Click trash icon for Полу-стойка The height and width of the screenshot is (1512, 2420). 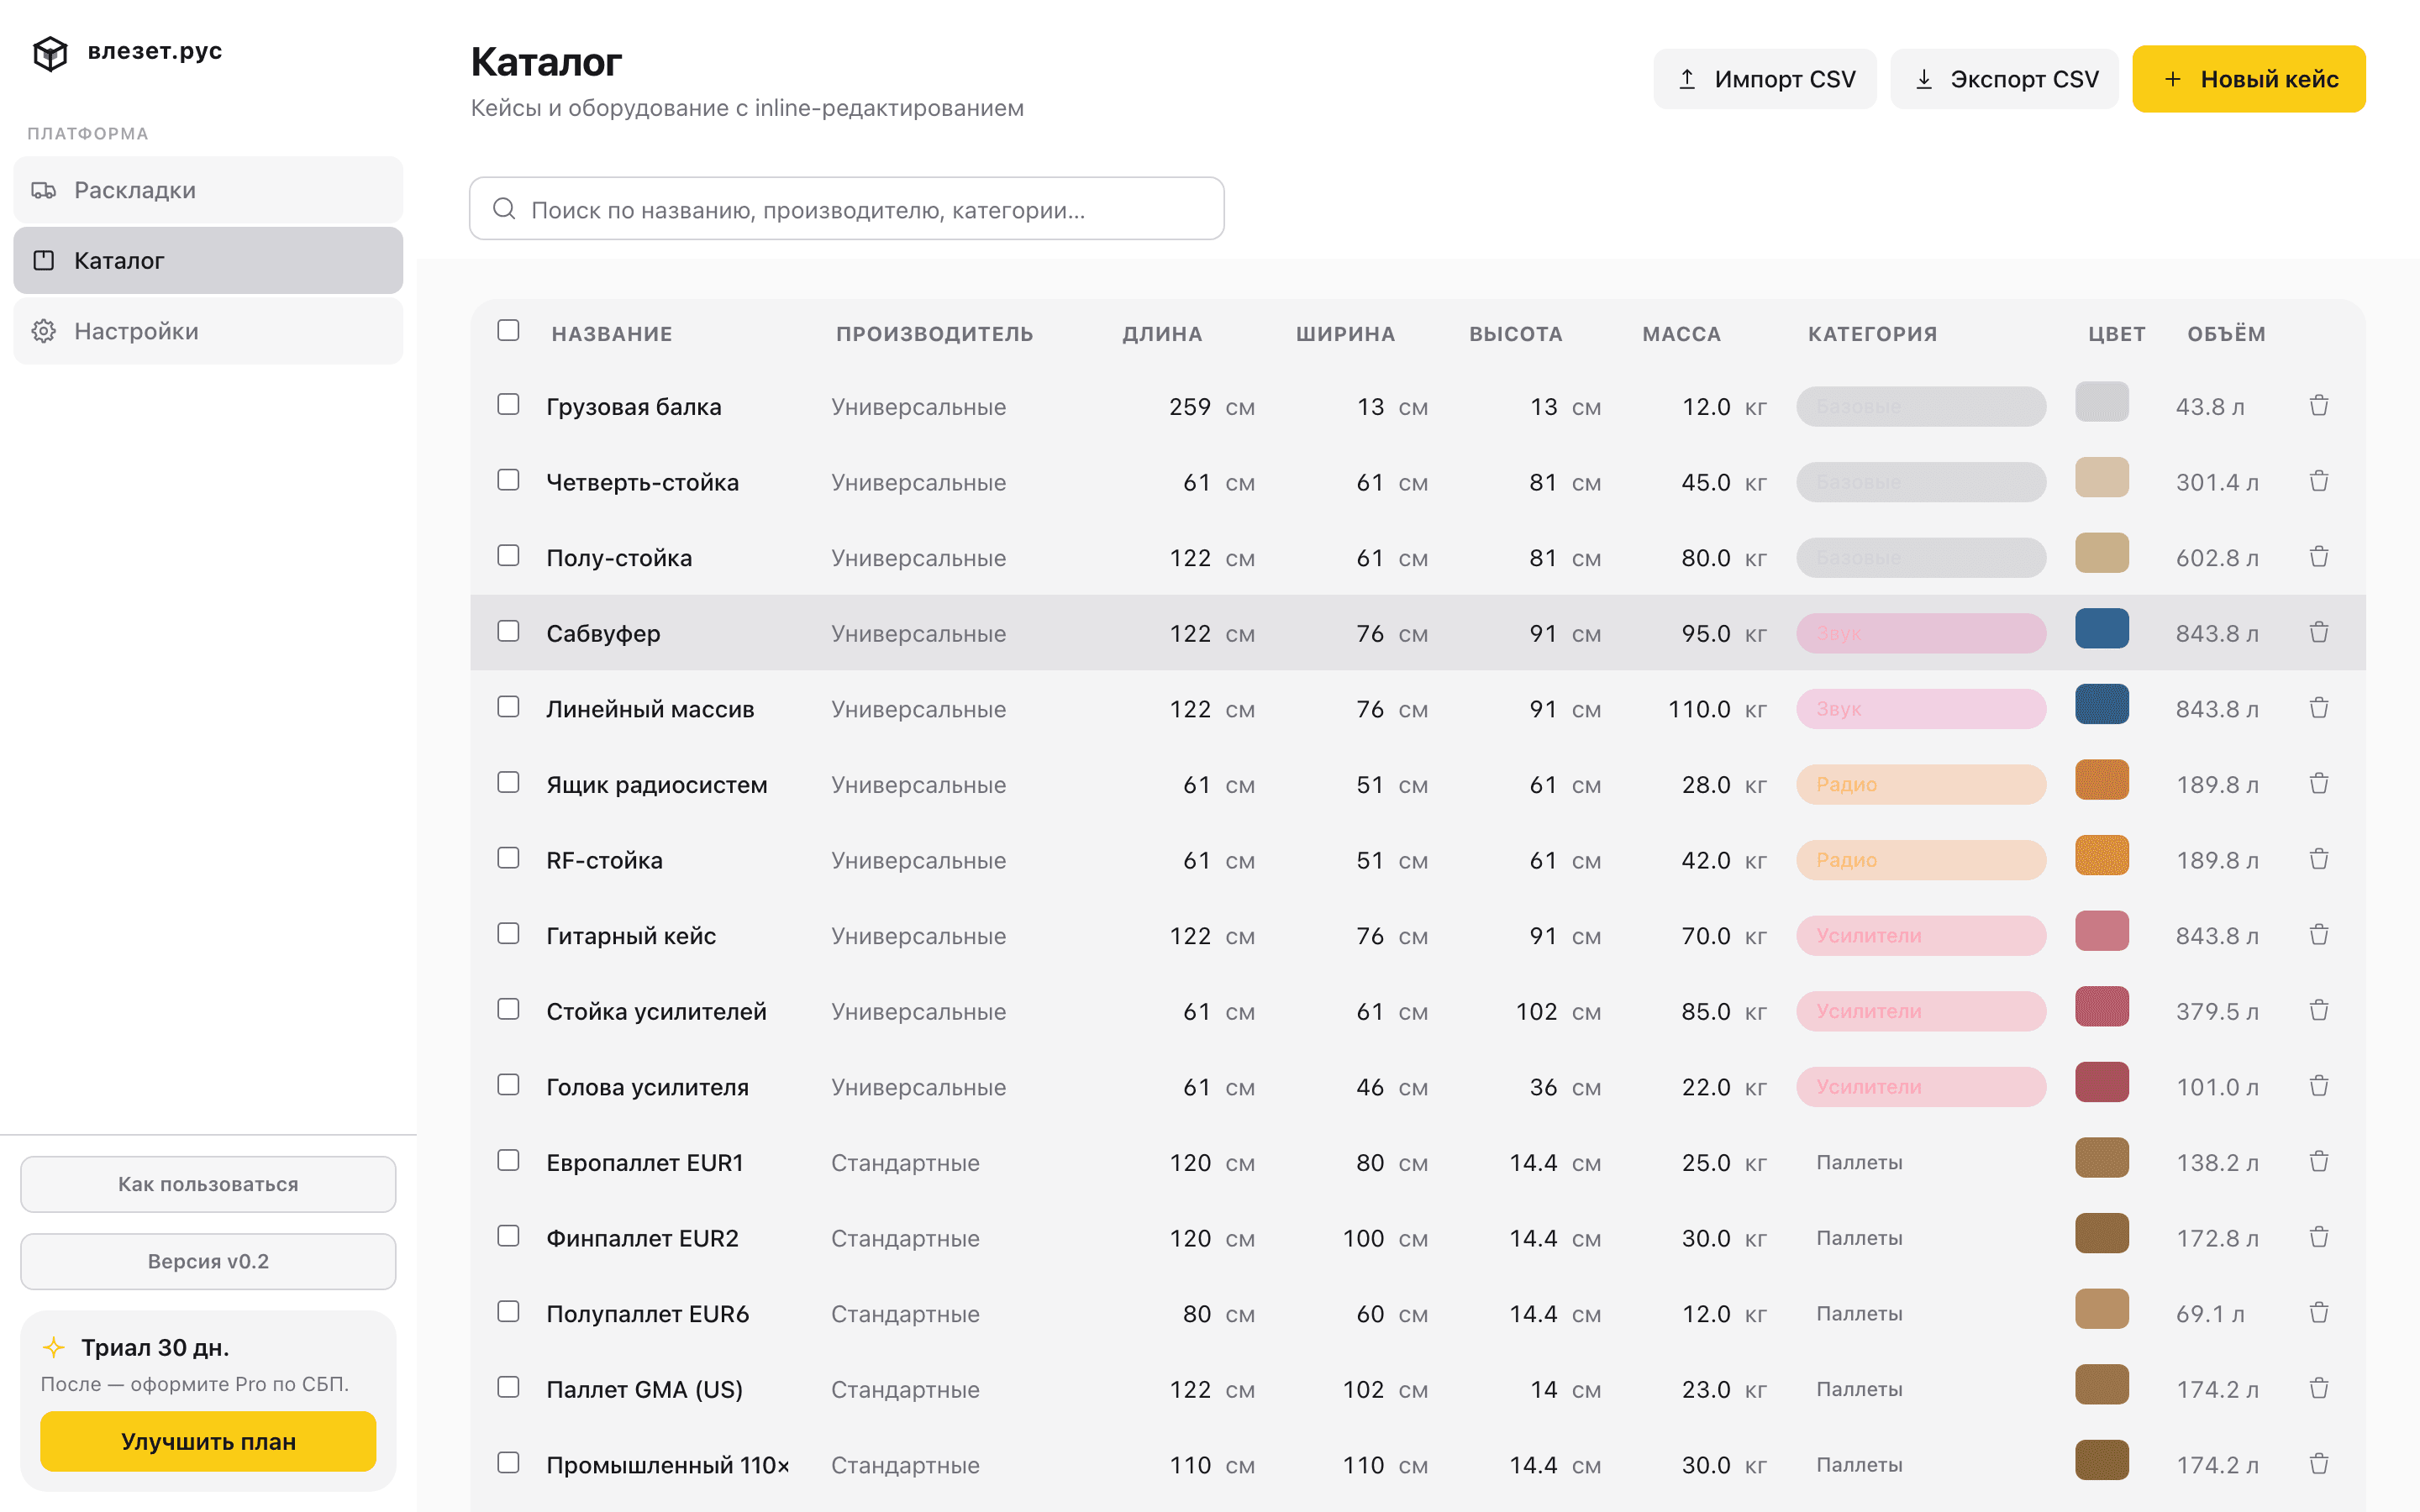click(x=2319, y=556)
